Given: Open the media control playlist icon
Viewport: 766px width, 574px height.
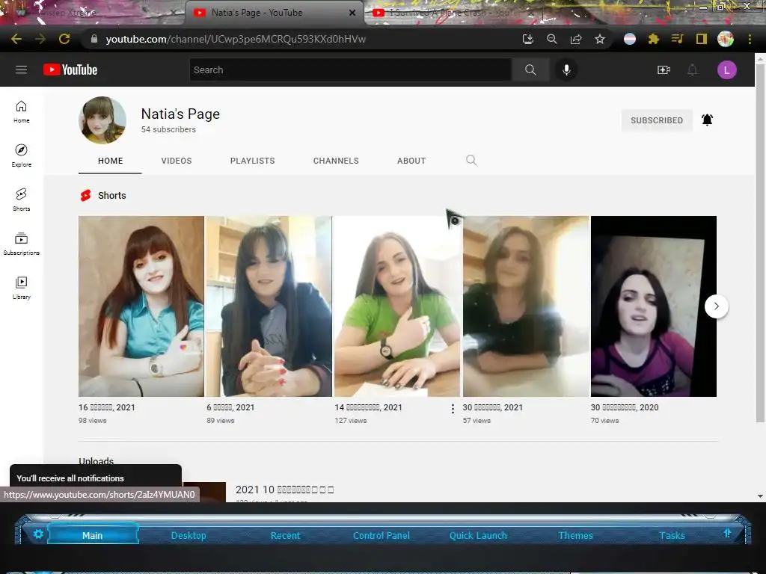Looking at the screenshot, I should click(678, 39).
